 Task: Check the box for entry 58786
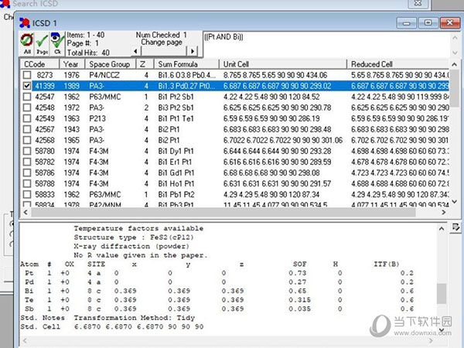pyautogui.click(x=27, y=172)
